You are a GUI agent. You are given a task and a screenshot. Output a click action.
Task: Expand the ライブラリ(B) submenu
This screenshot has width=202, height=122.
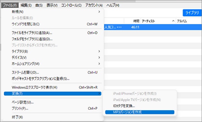(x=53, y=51)
